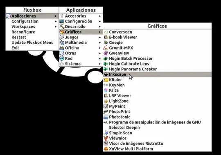Expand the Workspaces submenu arrow
221x155 pixels.
56,27
